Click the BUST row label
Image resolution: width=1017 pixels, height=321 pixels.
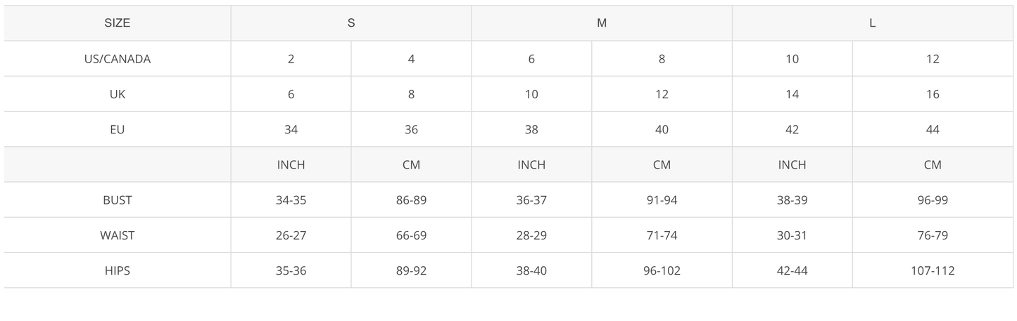(x=118, y=200)
